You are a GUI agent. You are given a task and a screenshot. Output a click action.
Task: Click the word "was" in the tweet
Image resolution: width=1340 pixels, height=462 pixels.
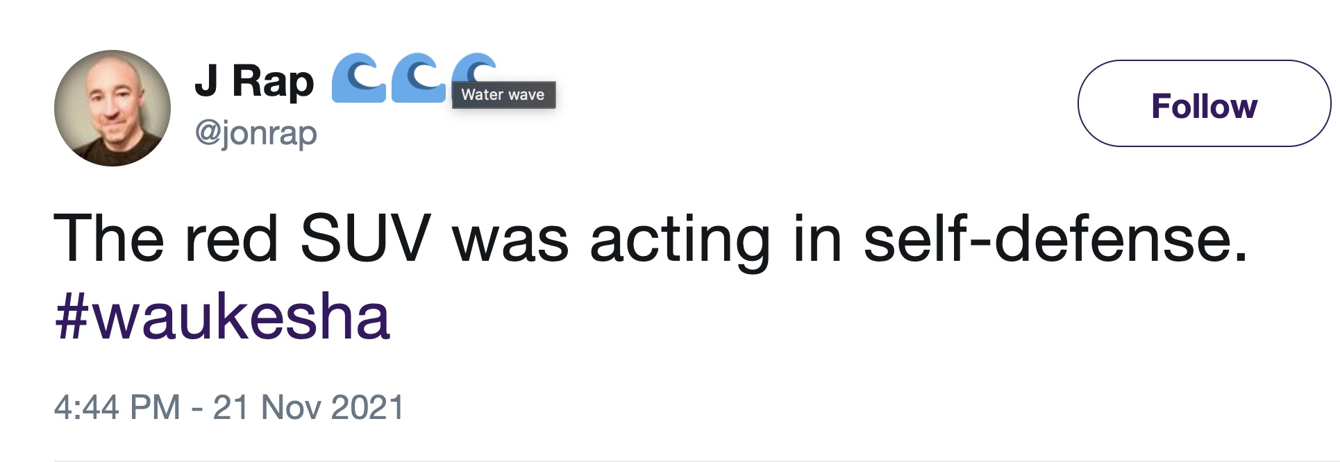[x=510, y=239]
